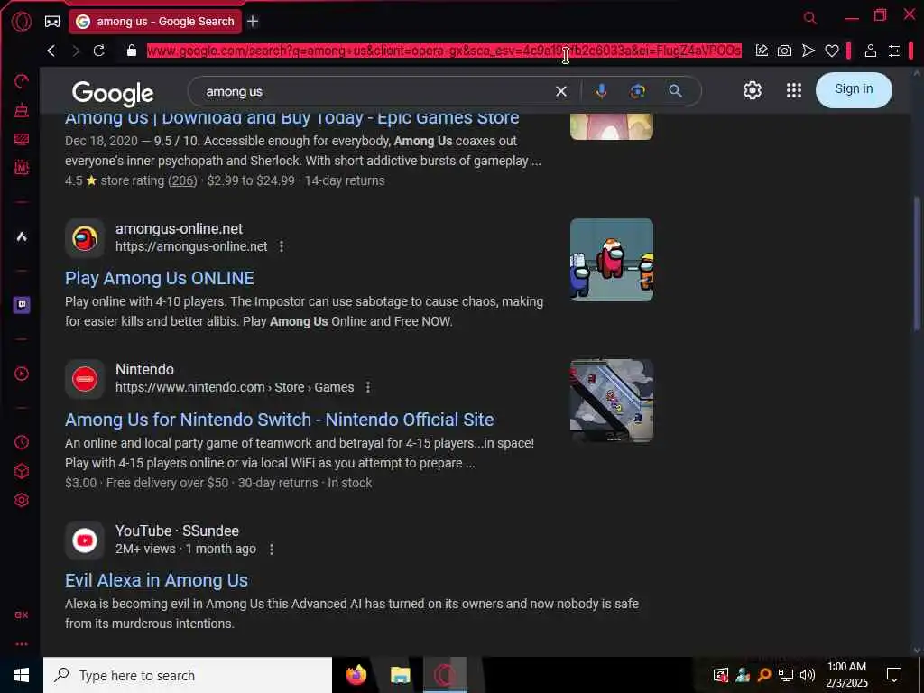Open more options for the Nintendo result
Image resolution: width=924 pixels, height=693 pixels.
(368, 387)
